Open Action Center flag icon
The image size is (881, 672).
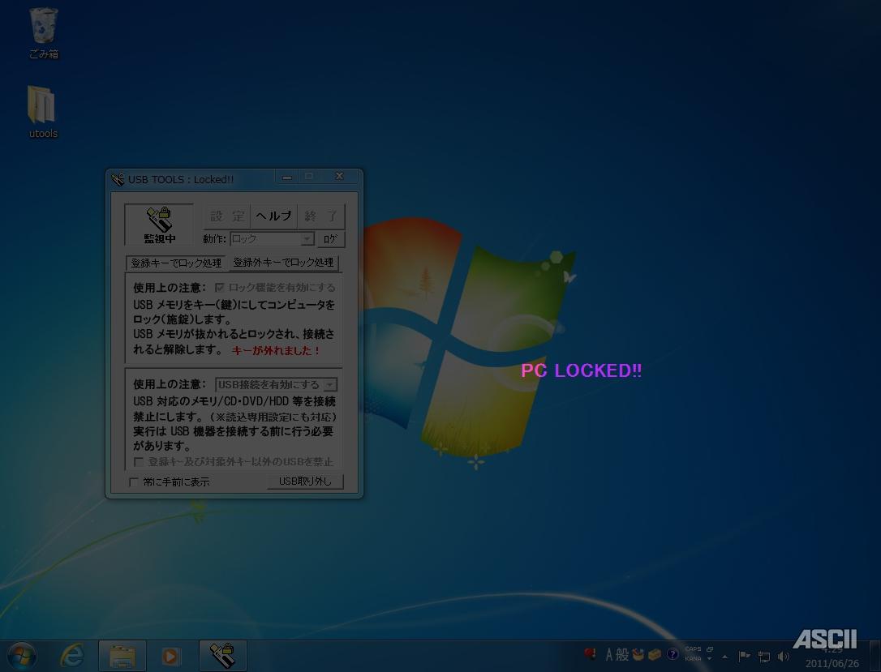point(745,656)
